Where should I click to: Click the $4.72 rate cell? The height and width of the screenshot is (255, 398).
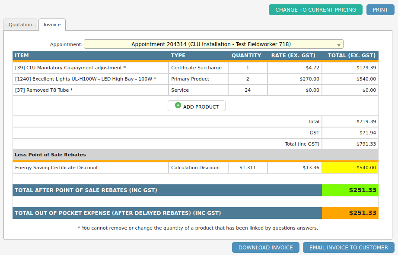click(x=295, y=68)
